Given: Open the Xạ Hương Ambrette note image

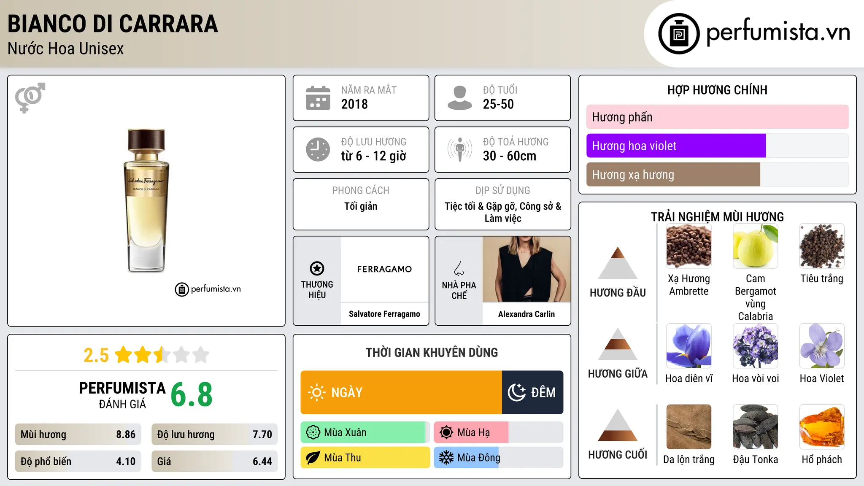Looking at the screenshot, I should point(689,246).
